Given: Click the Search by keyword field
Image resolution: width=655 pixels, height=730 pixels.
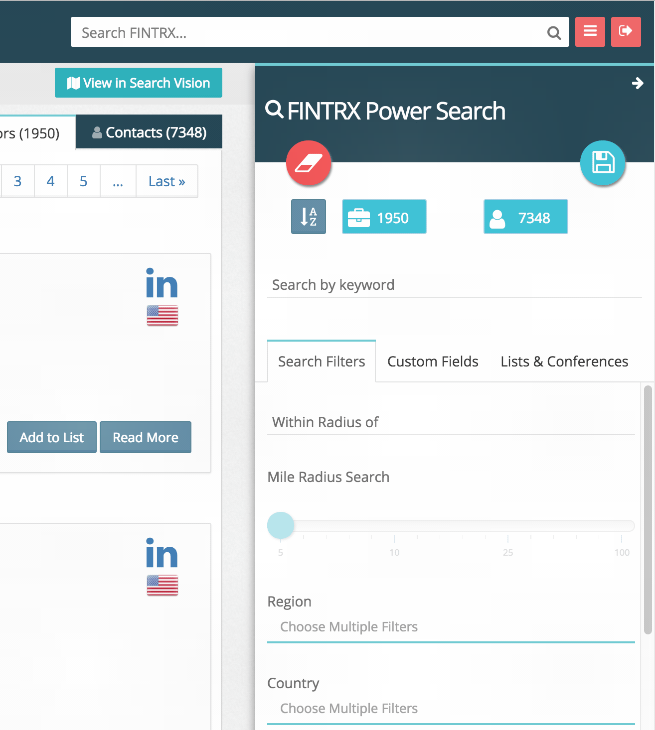Looking at the screenshot, I should coord(454,285).
